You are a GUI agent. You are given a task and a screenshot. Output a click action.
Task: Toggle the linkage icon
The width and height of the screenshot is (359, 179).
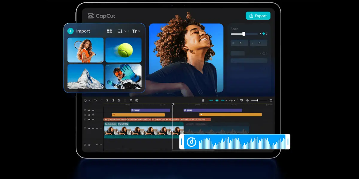coord(223,101)
